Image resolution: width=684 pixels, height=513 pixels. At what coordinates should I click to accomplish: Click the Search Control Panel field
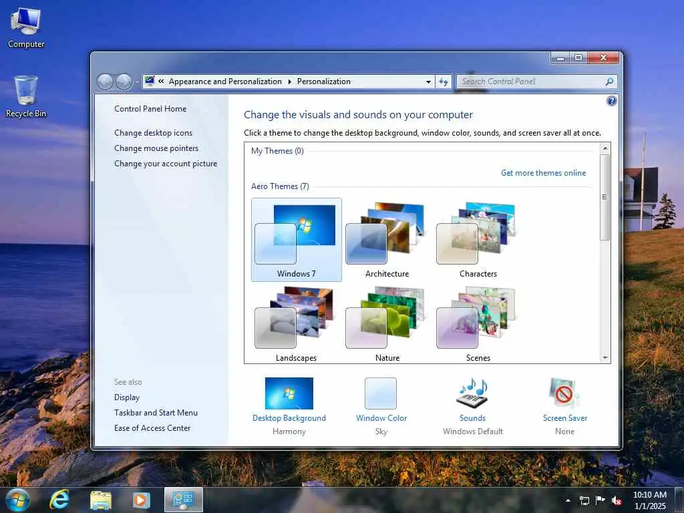(536, 81)
